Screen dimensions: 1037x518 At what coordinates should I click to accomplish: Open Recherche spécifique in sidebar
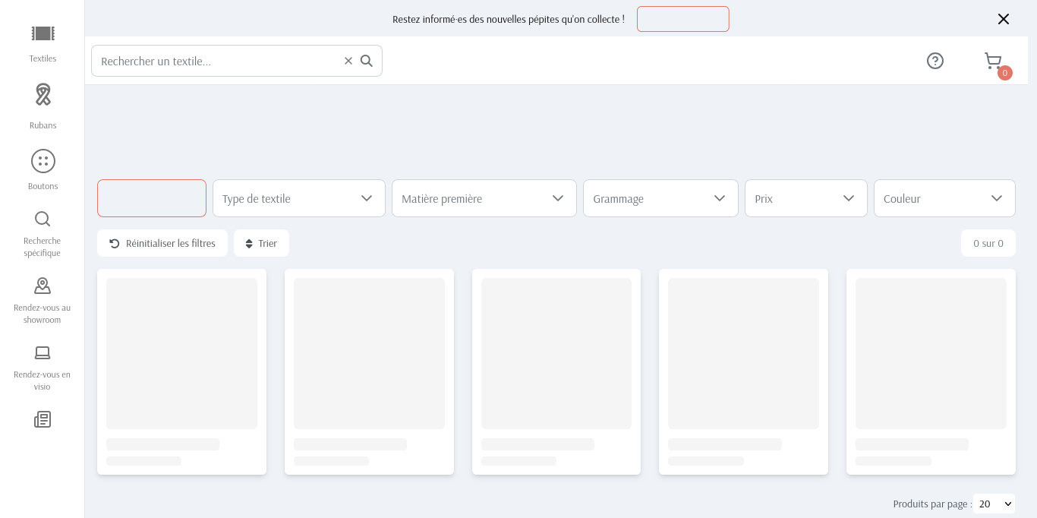pyautogui.click(x=43, y=220)
